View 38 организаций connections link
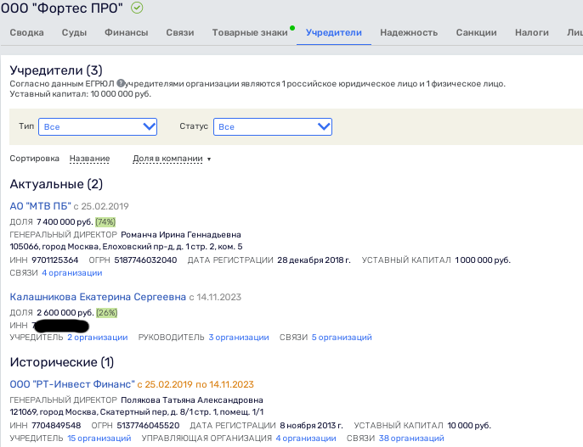The image size is (583, 447). (411, 439)
